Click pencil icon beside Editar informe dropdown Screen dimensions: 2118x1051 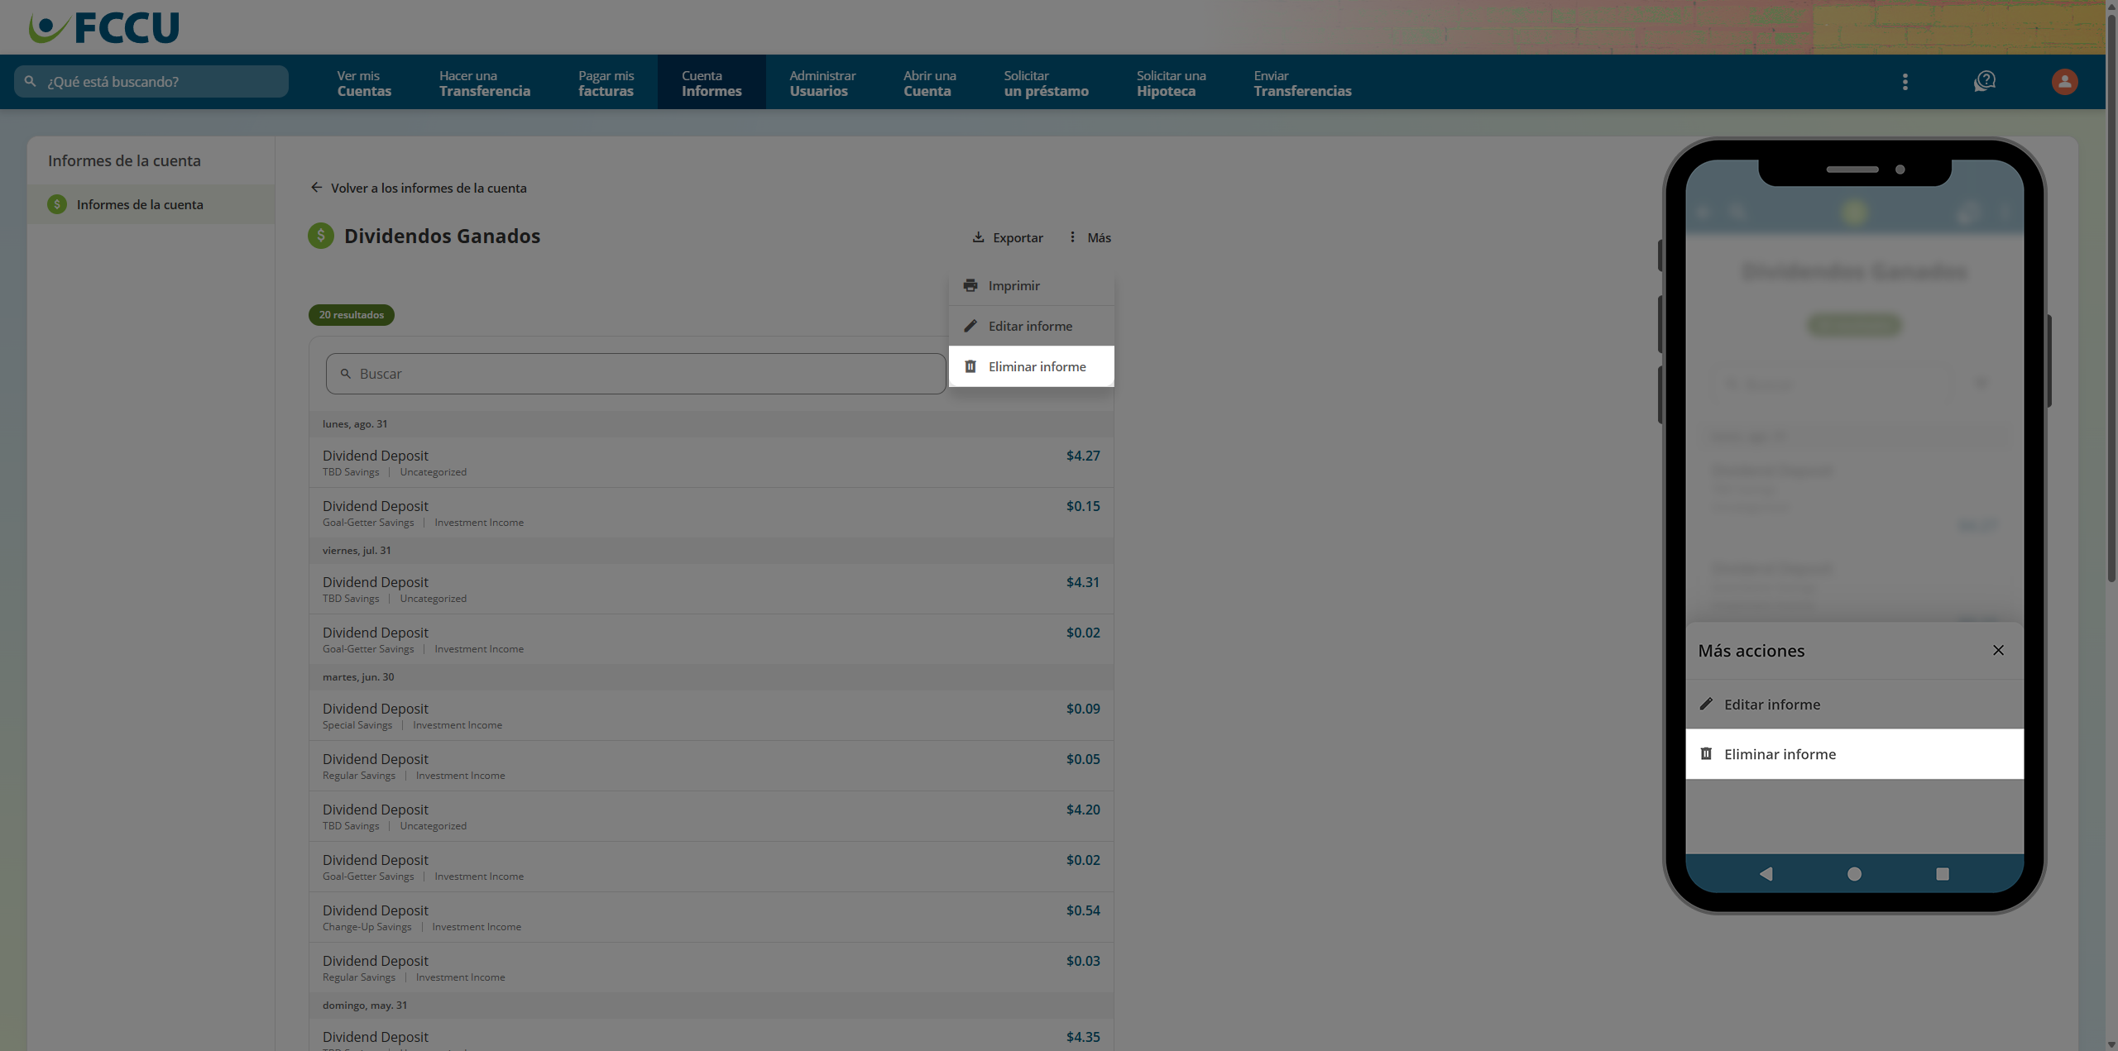(x=970, y=326)
